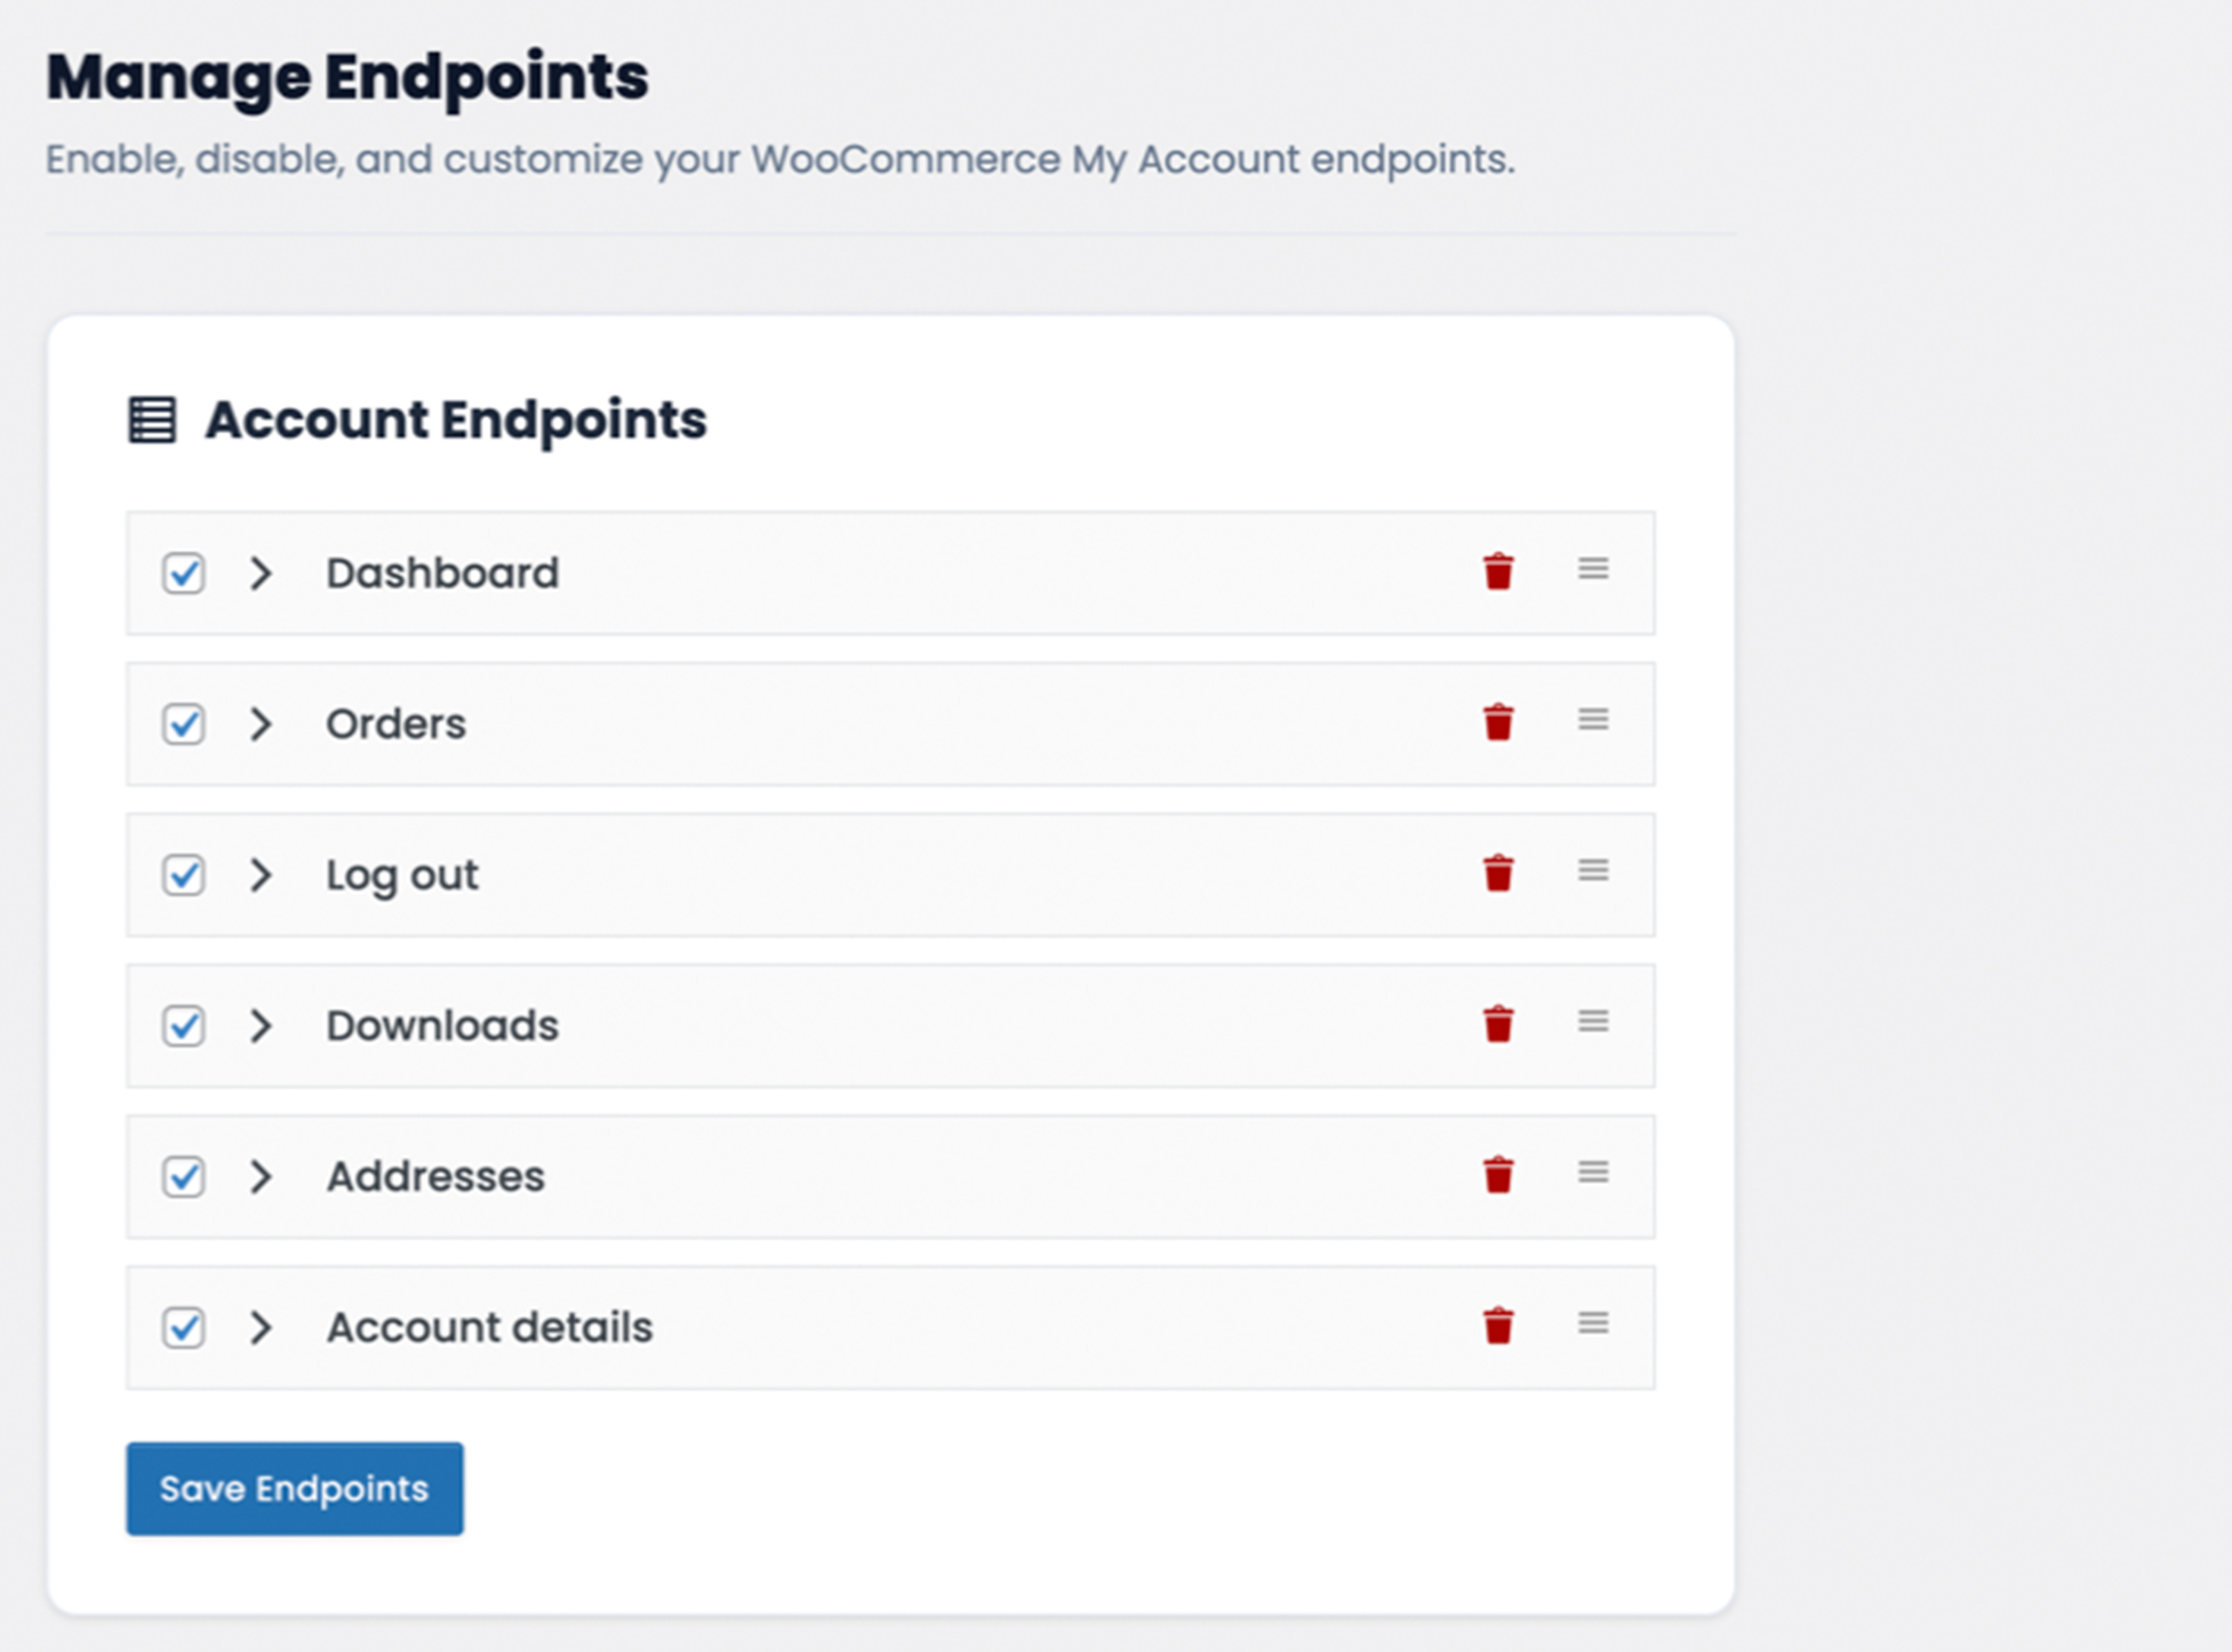Image resolution: width=2232 pixels, height=1652 pixels.
Task: Grab the Dashboard drag handle
Action: [1592, 569]
